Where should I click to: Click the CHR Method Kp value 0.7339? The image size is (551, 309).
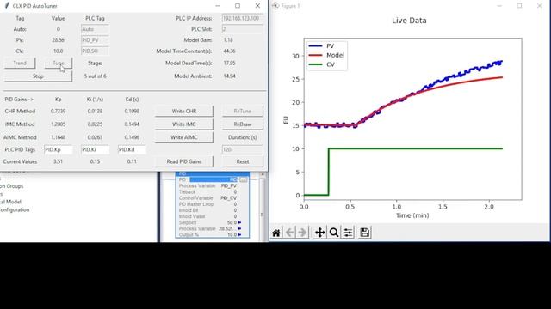58,111
